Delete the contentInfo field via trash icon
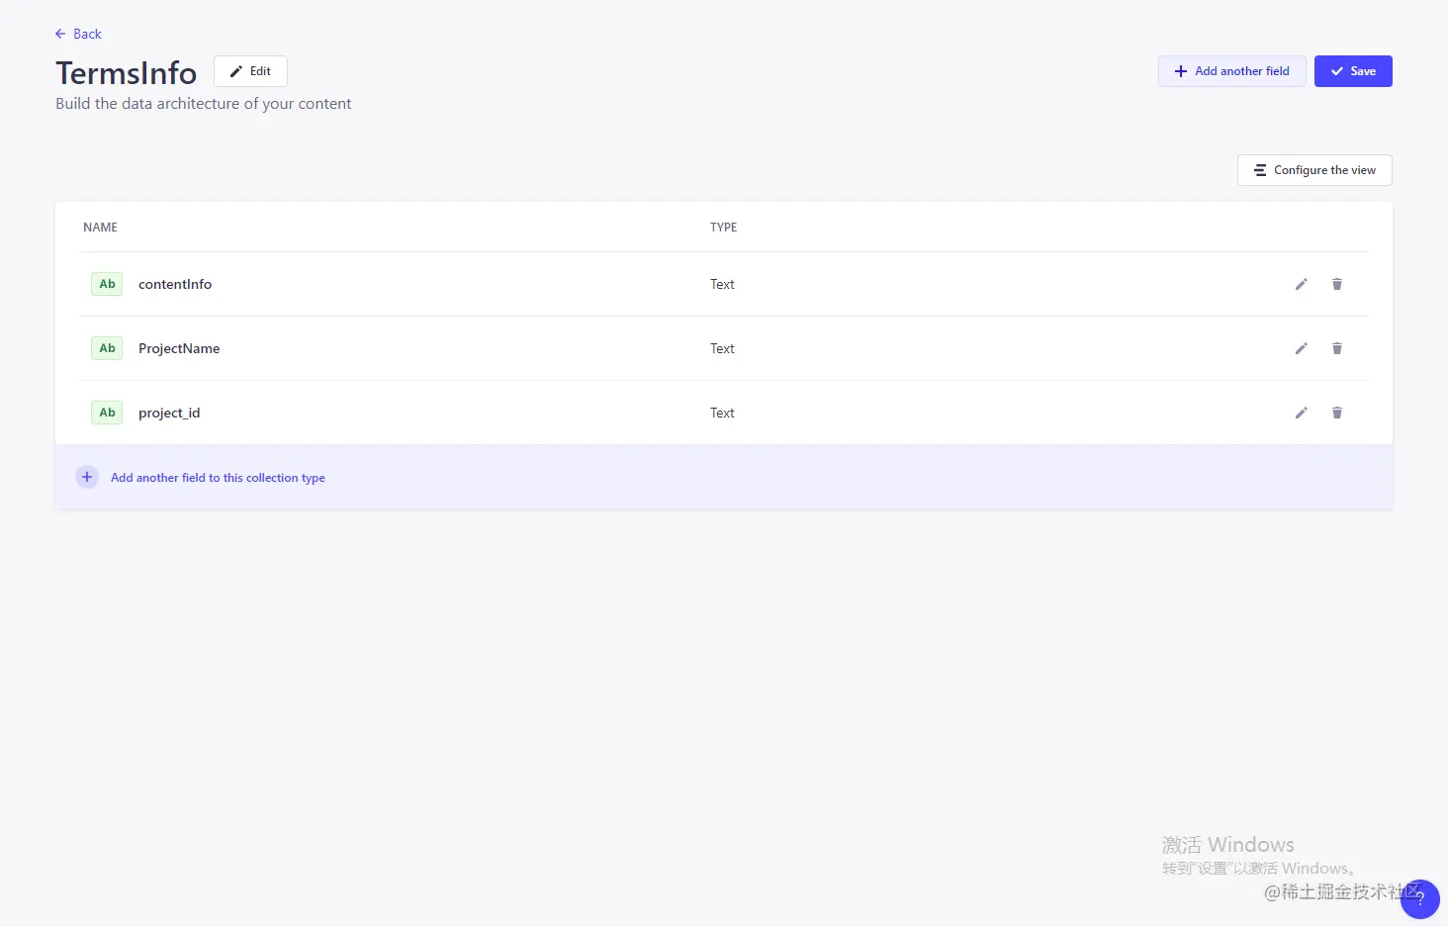 tap(1336, 284)
